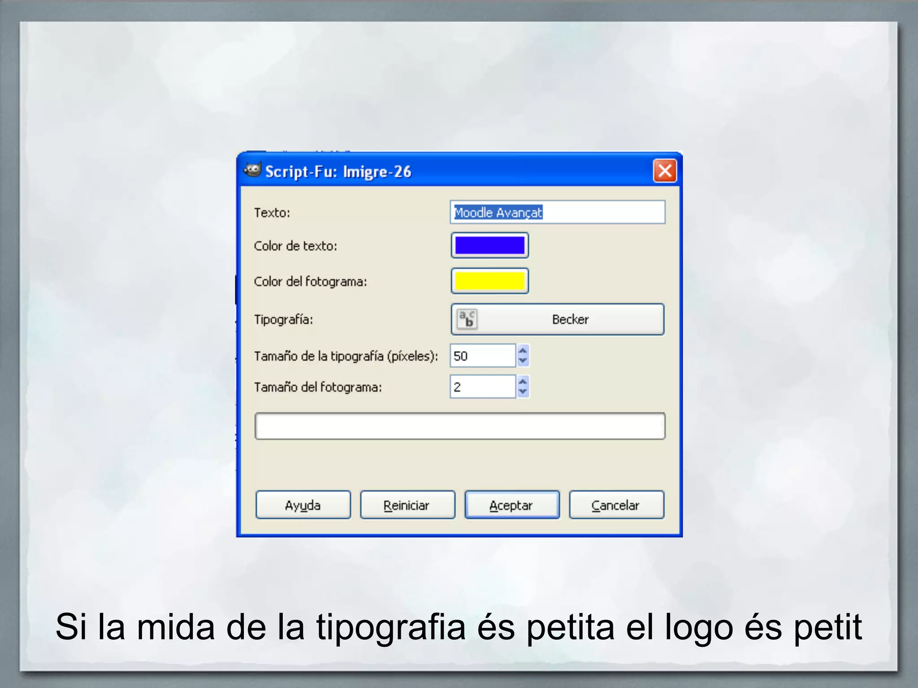Click the Texto input field with Moodle Avançat

pos(557,212)
